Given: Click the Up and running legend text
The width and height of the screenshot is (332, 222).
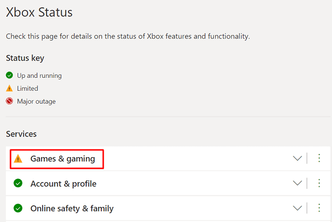Looking at the screenshot, I should coord(39,76).
